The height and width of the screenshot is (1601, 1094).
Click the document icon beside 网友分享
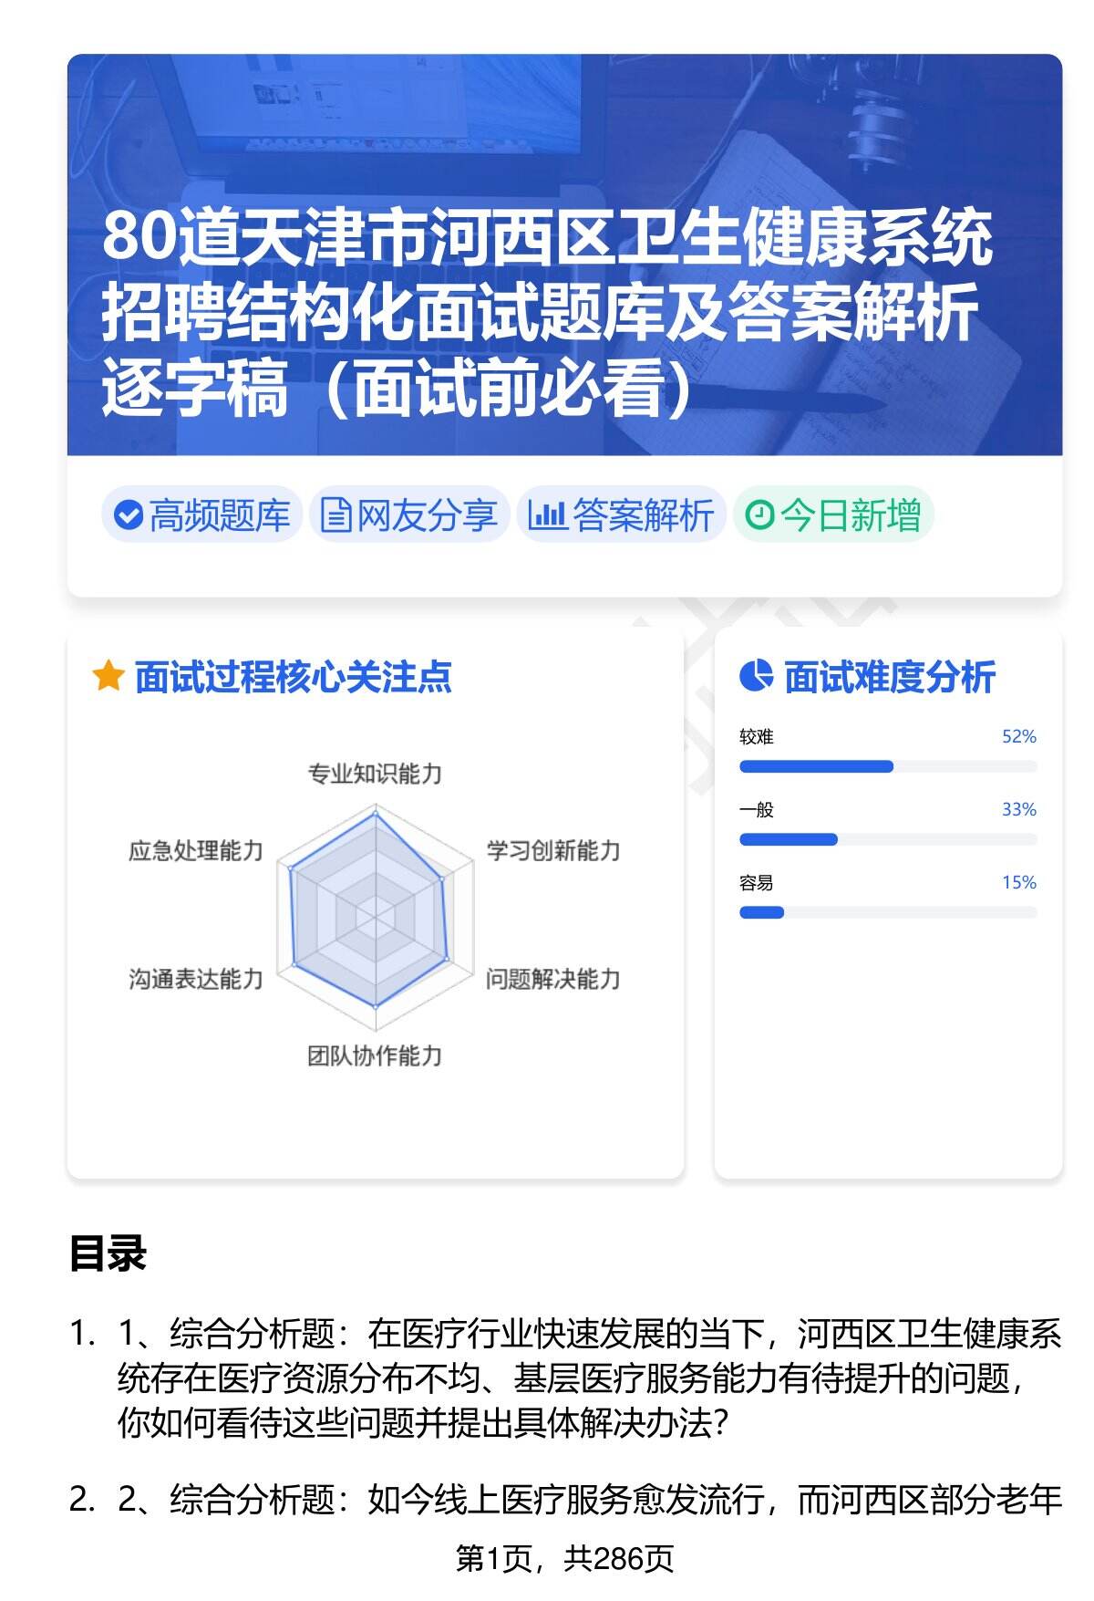[336, 515]
